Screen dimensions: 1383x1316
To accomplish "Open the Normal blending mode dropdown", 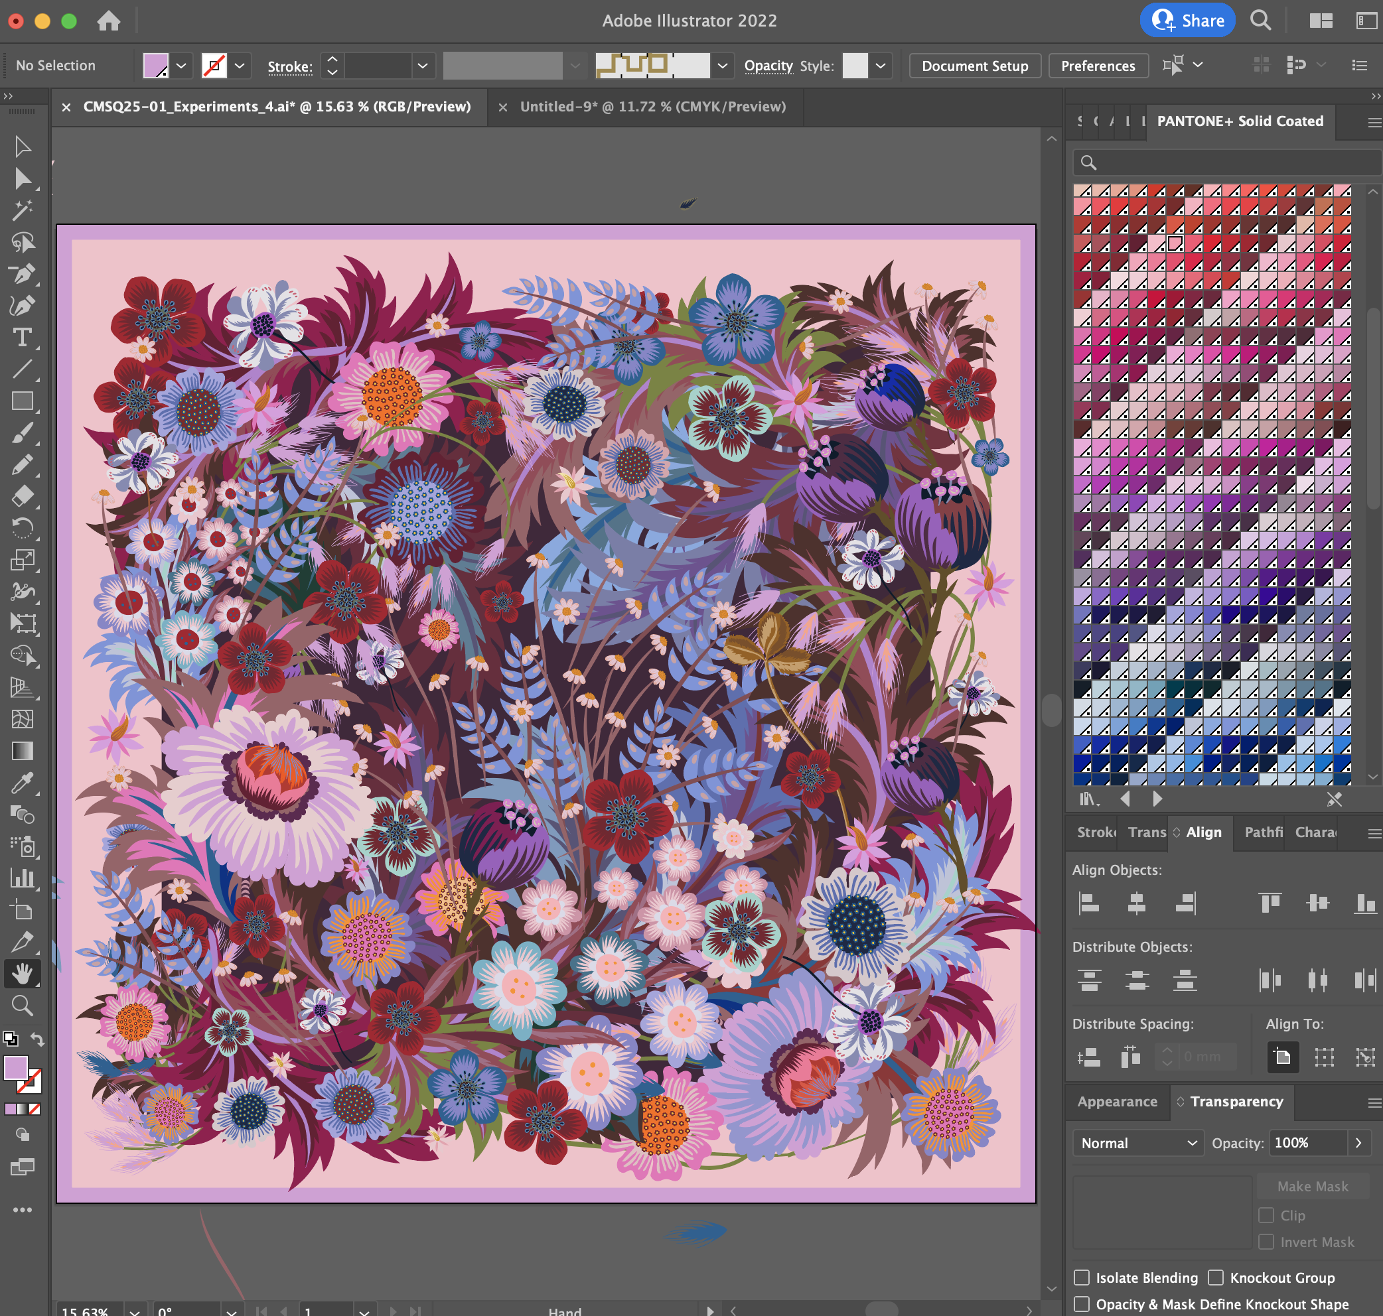I will click(1137, 1143).
